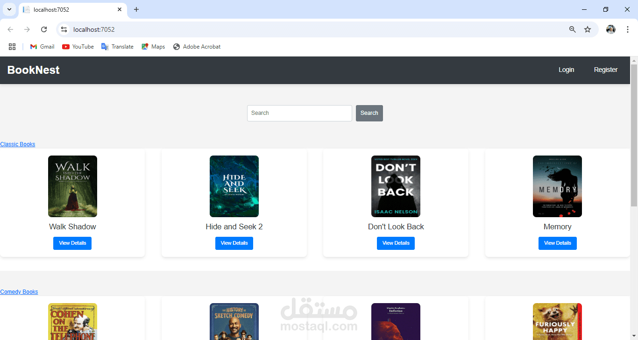This screenshot has height=340, width=638.
Task: Select the Hide and Seek book cover
Action: [x=234, y=186]
